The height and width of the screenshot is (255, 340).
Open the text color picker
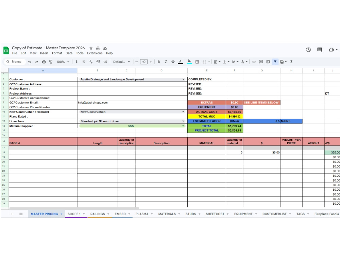coord(180,62)
